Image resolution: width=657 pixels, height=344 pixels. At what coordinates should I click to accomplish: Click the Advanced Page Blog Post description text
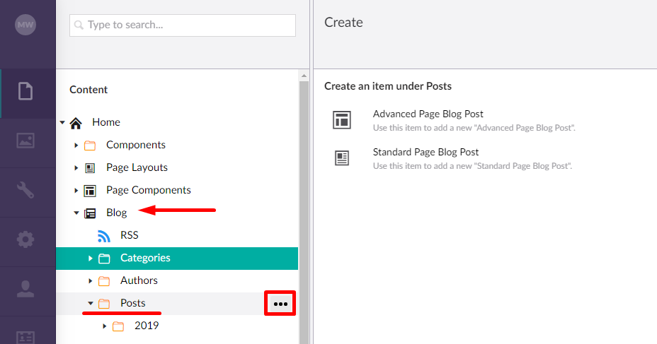(474, 128)
